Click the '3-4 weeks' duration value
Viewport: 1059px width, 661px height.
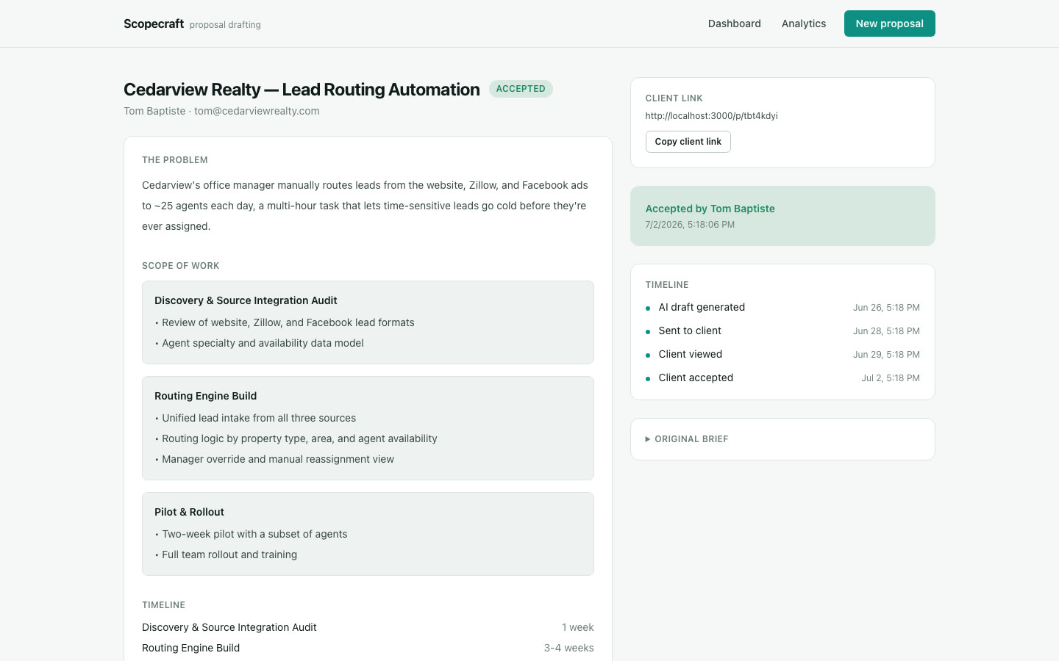click(569, 648)
